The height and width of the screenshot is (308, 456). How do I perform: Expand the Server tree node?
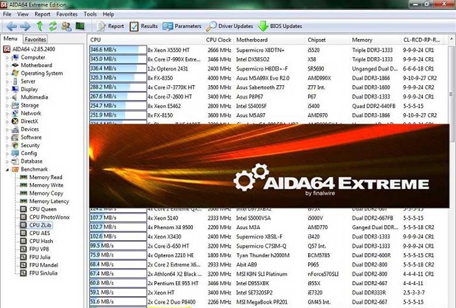7,81
